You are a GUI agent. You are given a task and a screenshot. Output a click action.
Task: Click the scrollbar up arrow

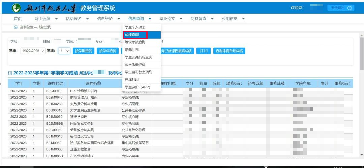coord(361,35)
